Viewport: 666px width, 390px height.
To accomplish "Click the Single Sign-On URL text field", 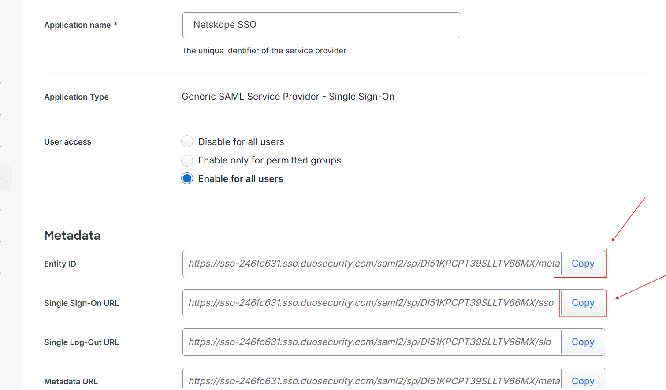I will coord(372,303).
